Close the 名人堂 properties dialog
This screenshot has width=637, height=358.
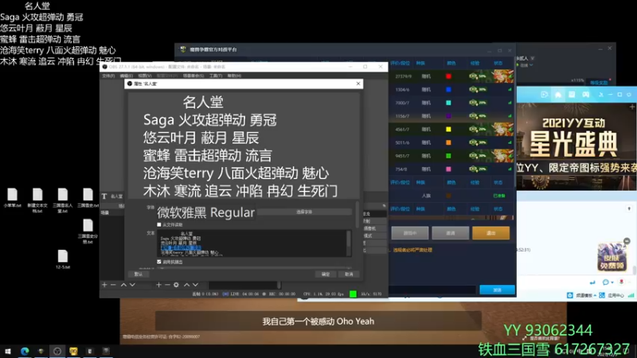[358, 84]
